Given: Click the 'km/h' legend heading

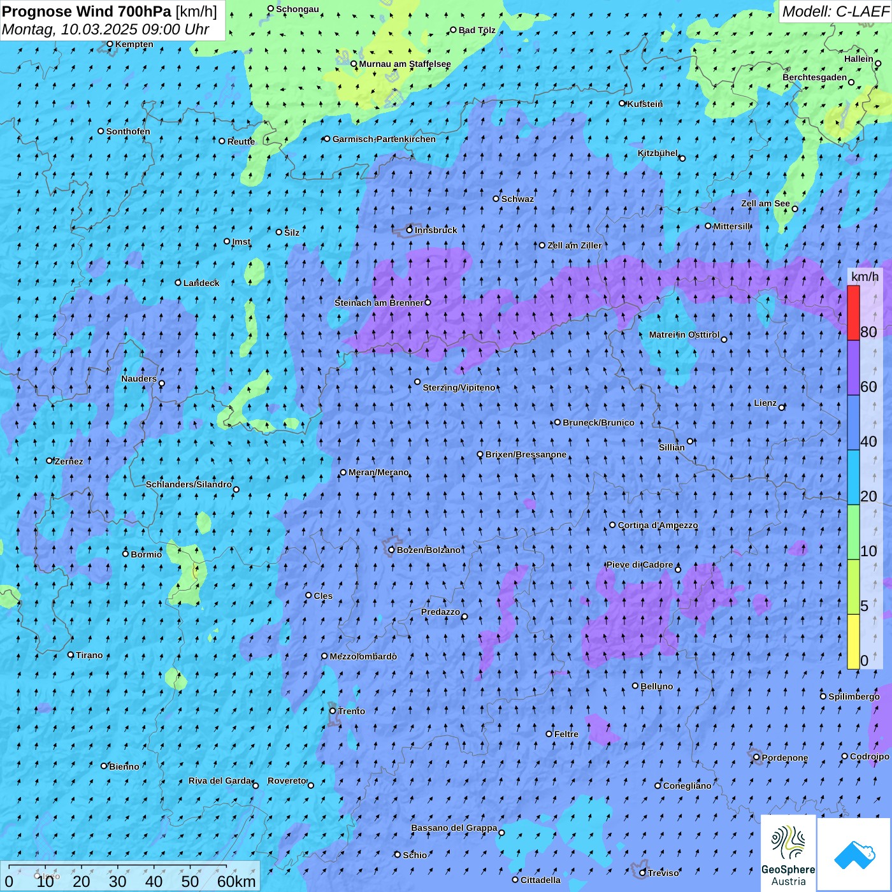Looking at the screenshot, I should click(865, 276).
